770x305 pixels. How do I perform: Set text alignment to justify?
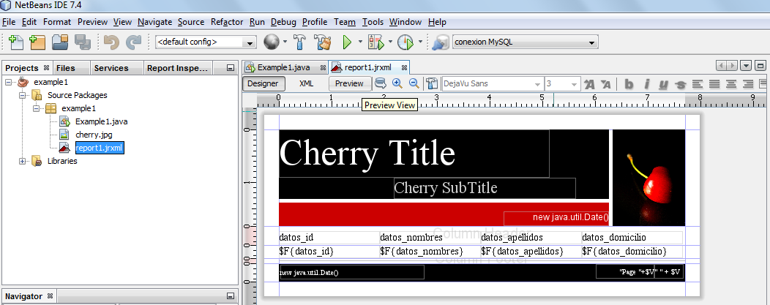(x=714, y=84)
